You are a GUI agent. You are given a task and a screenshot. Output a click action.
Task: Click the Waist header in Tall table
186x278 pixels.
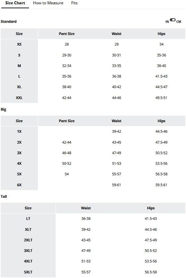tap(86, 208)
